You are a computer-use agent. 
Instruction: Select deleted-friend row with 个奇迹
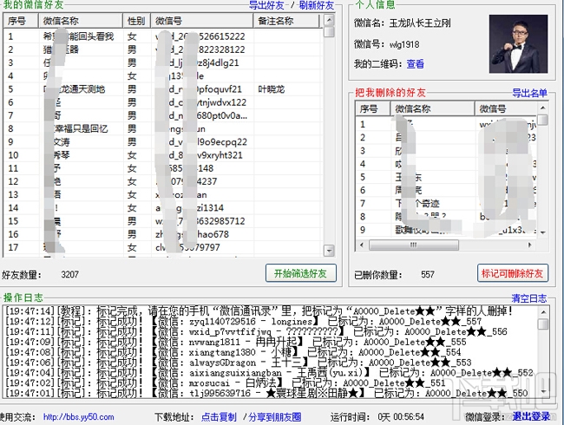447,204
